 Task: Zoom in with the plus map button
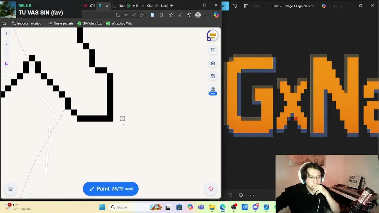tap(6, 44)
